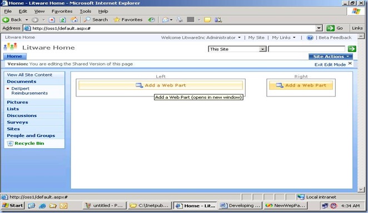368x213 pixels.
Task: Click the Recycle Bin icon in sidebar
Action: click(10, 143)
